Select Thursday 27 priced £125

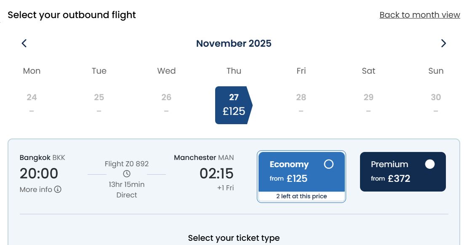tap(234, 105)
